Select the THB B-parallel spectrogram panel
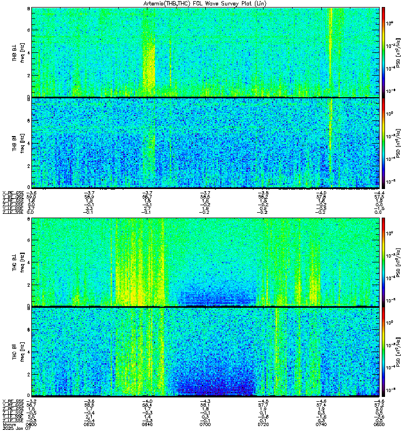Viewport: 405px width, 432px height. tap(205, 143)
